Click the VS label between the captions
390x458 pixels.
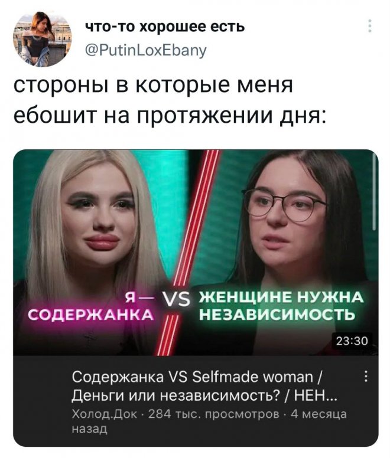tap(178, 300)
